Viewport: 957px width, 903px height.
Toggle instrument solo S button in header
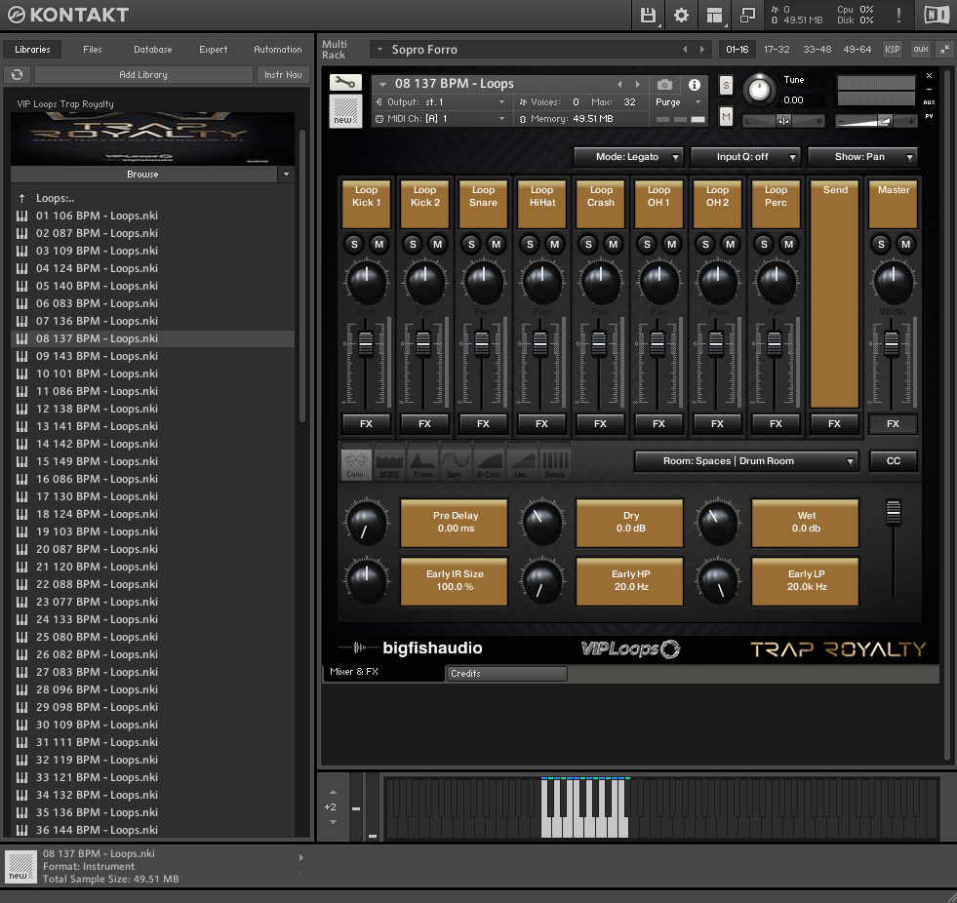pyautogui.click(x=726, y=86)
